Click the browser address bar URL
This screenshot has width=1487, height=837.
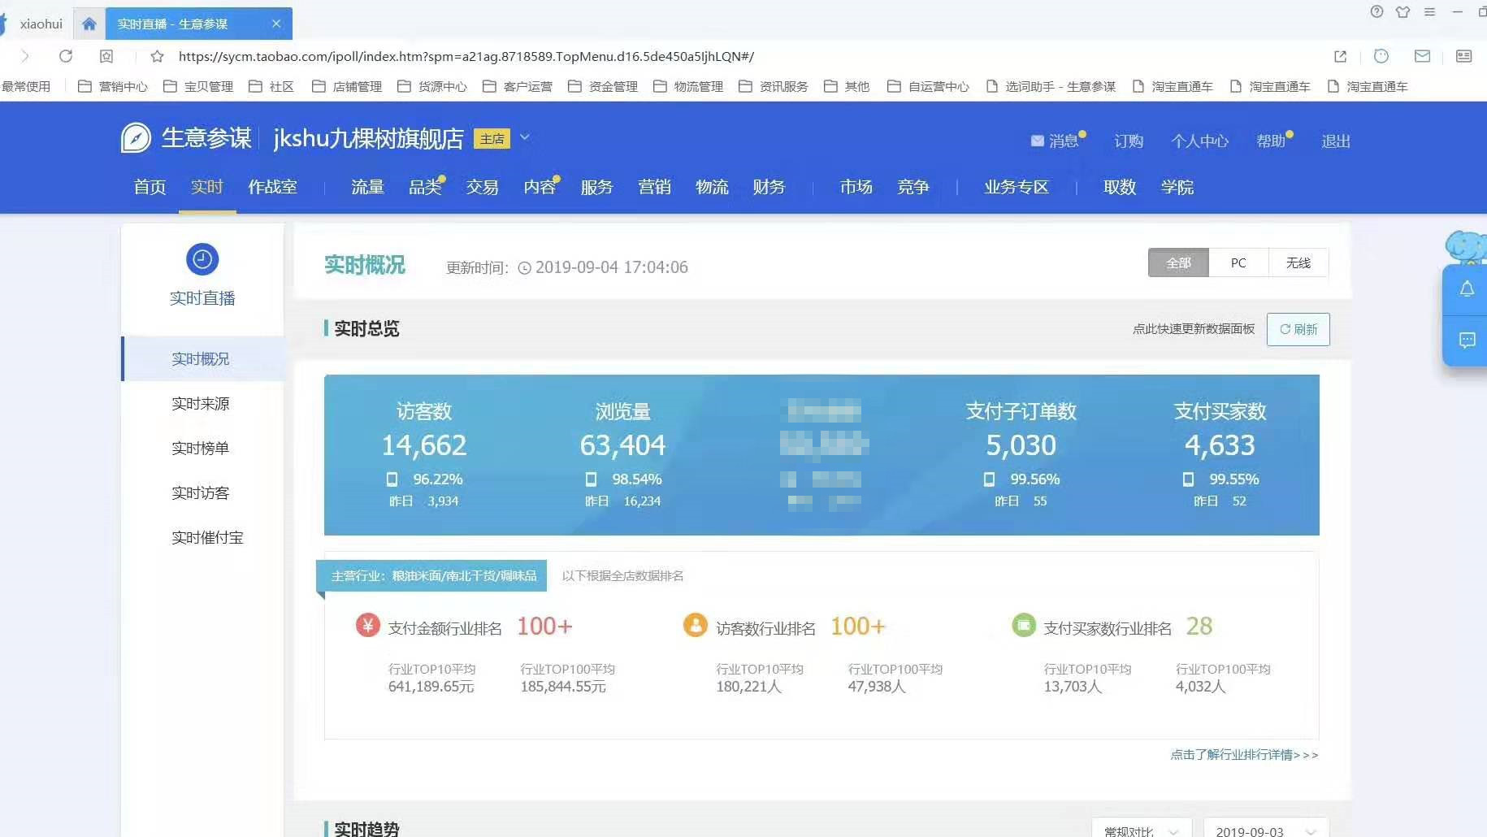(x=466, y=56)
